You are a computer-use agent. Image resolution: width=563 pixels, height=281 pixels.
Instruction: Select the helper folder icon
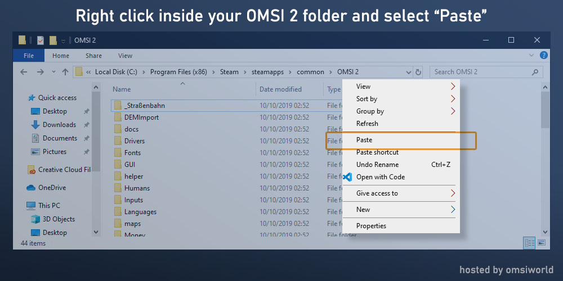118,176
